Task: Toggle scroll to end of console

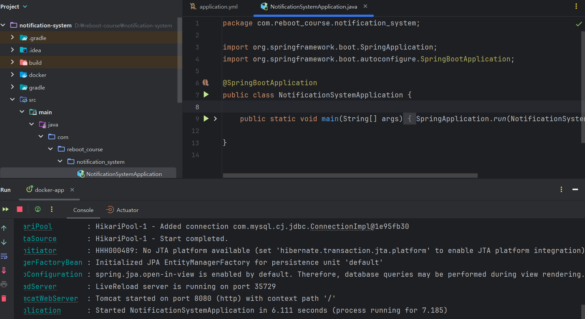Action: click(4, 270)
